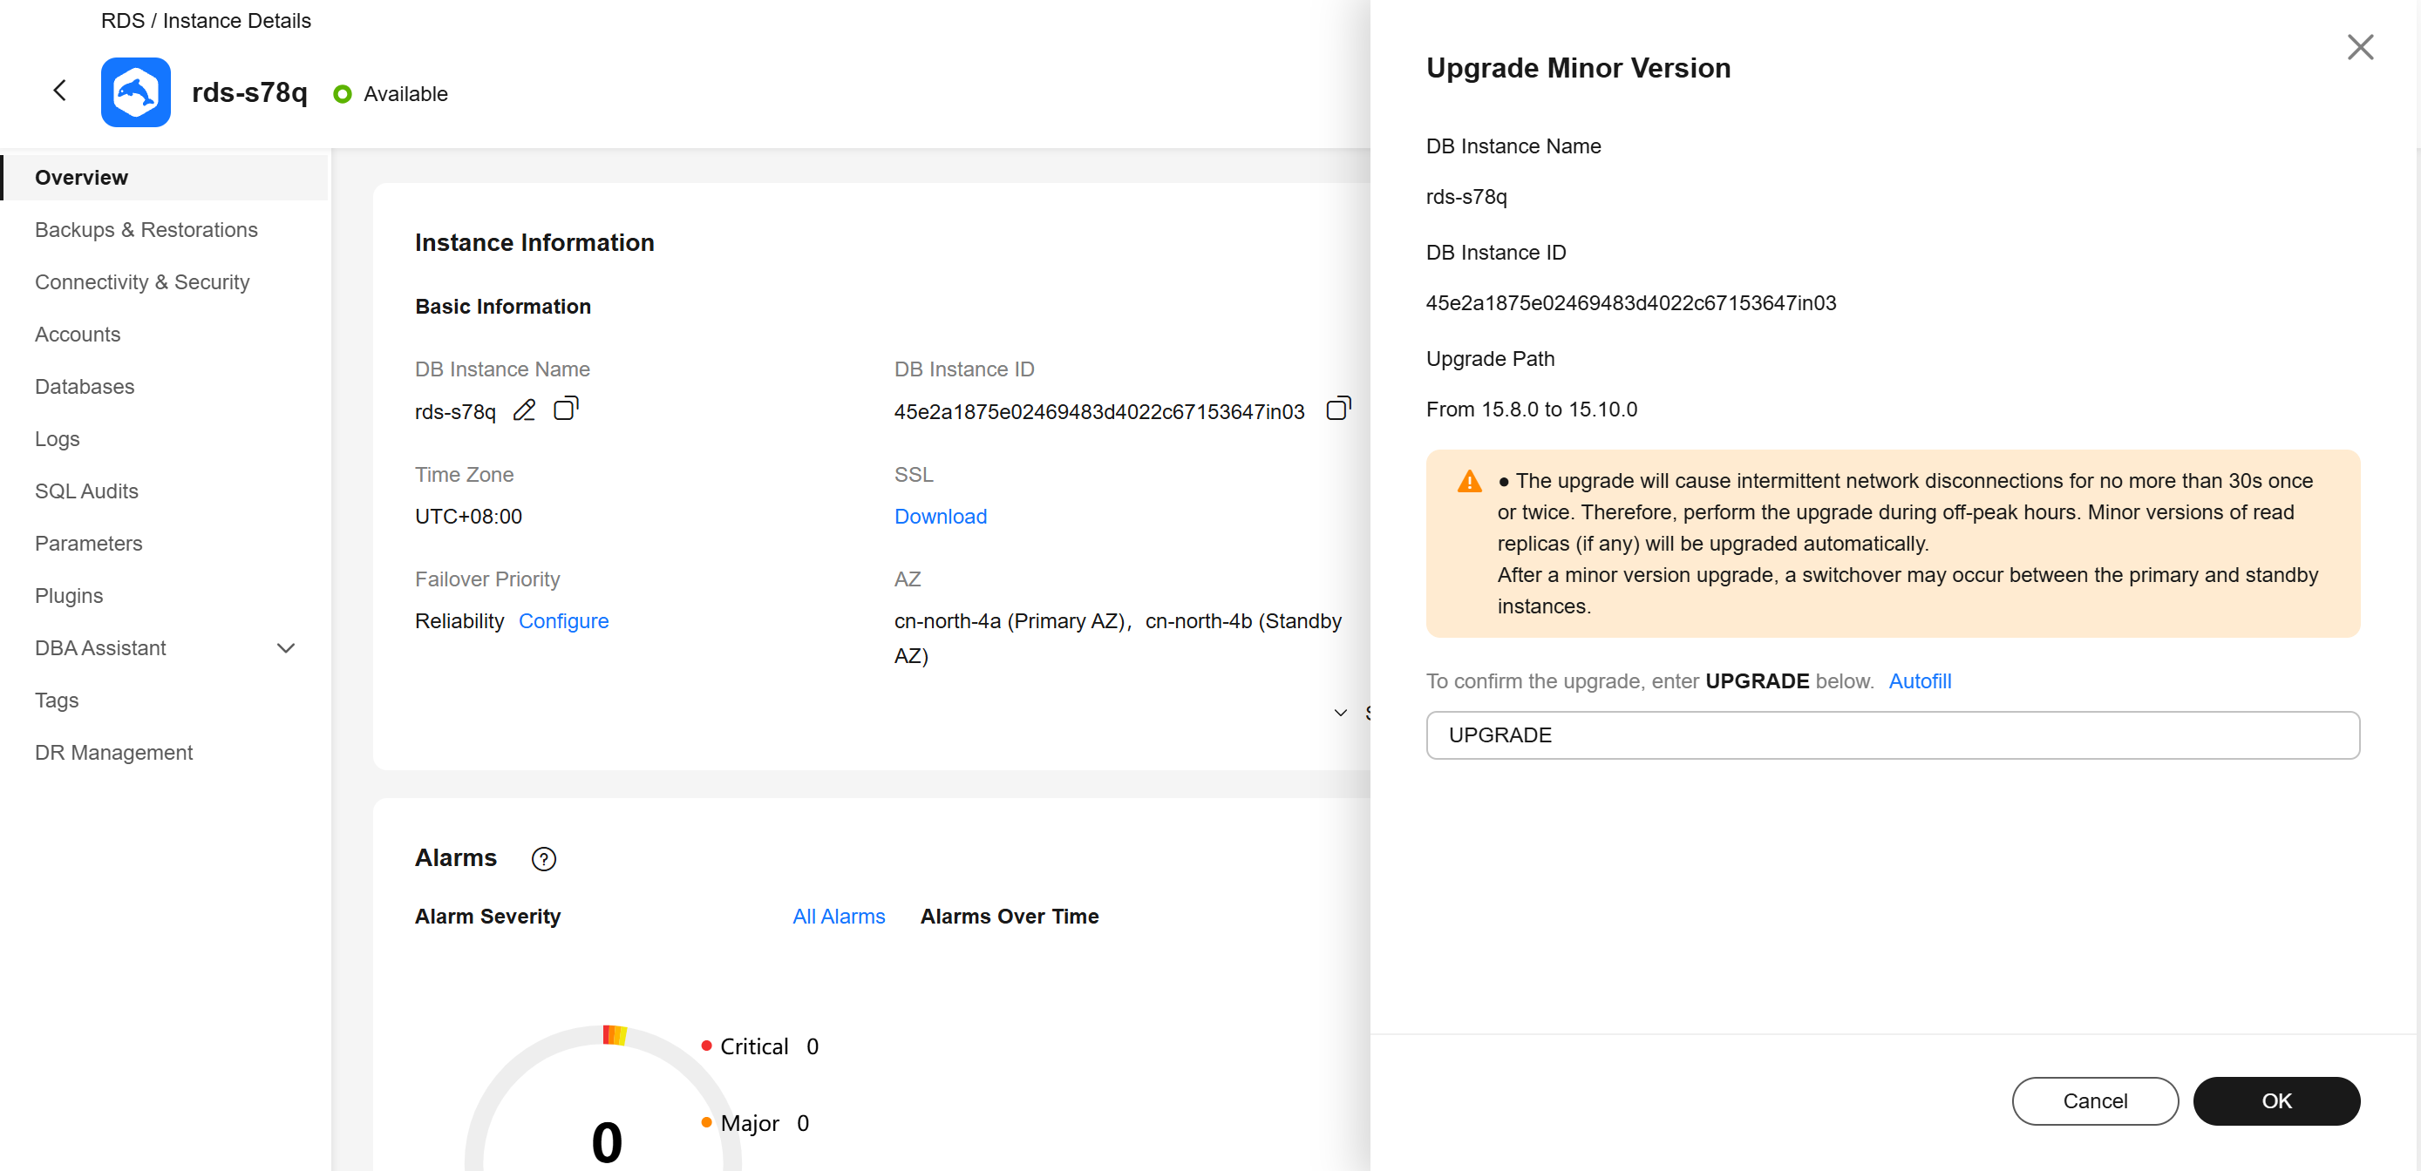Click the 'UTC+08:00' time zone value

[x=468, y=517]
